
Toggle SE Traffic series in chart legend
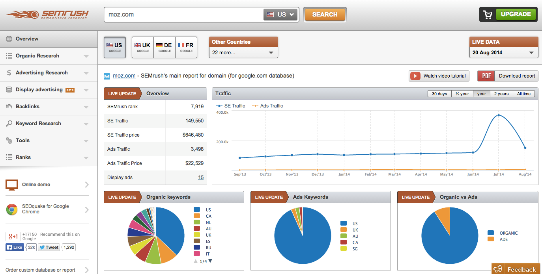tap(231, 106)
